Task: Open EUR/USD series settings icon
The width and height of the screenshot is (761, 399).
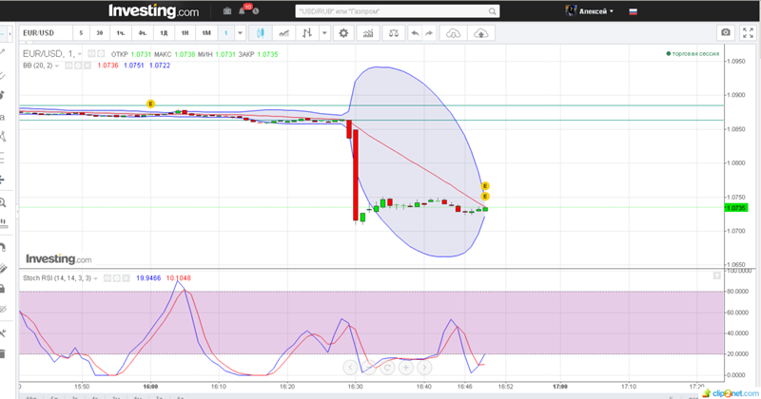Action: 101,54
